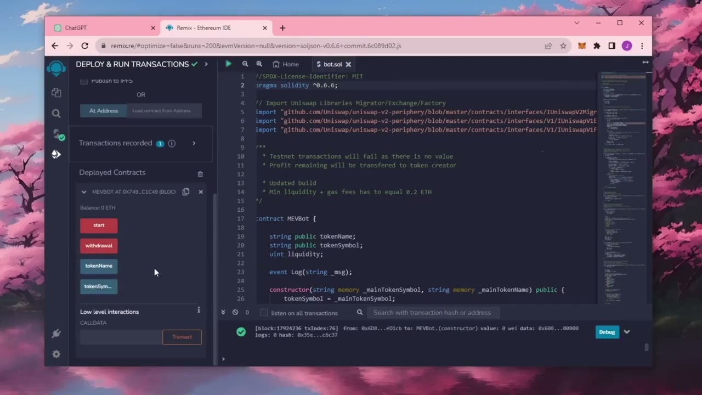Toggle Publish to IPFS checkbox
Image resolution: width=702 pixels, height=395 pixels.
pyautogui.click(x=84, y=81)
